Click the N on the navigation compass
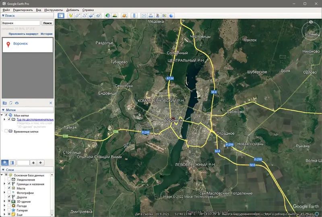Viewport: 322px width, 217px height. point(311,22)
